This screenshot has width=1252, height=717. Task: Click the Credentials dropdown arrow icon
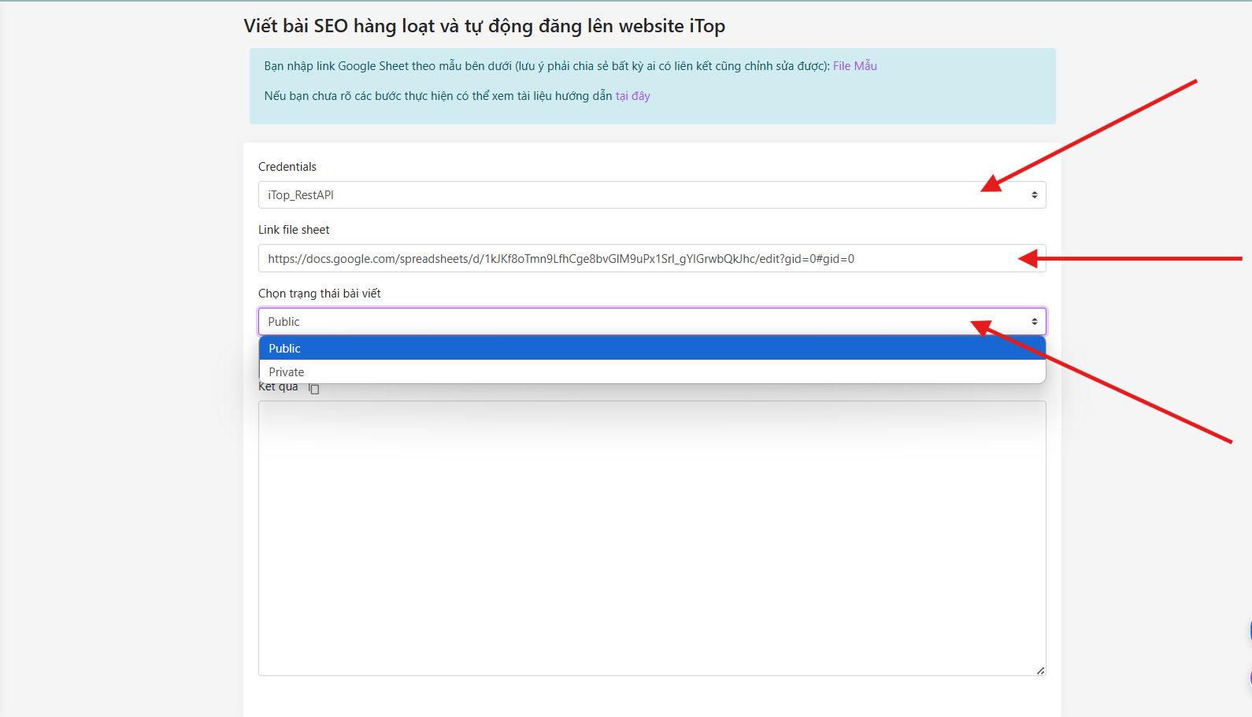tap(1034, 195)
